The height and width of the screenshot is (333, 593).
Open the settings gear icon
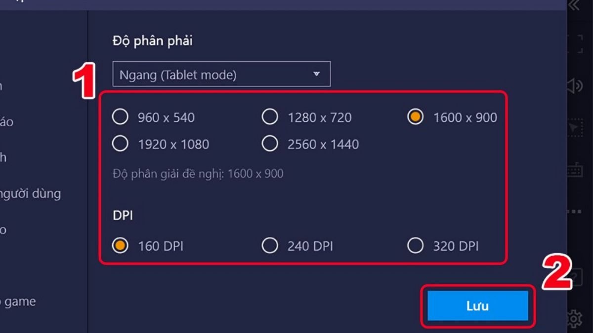pyautogui.click(x=575, y=319)
